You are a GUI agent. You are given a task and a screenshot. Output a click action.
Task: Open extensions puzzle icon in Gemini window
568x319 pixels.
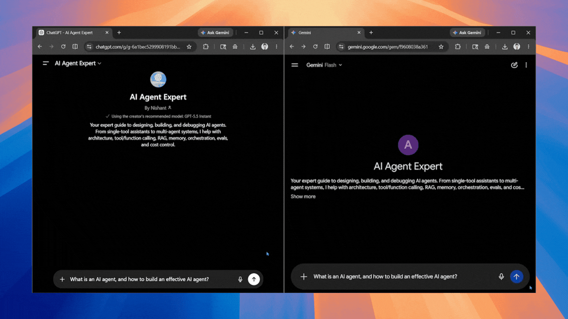point(458,47)
